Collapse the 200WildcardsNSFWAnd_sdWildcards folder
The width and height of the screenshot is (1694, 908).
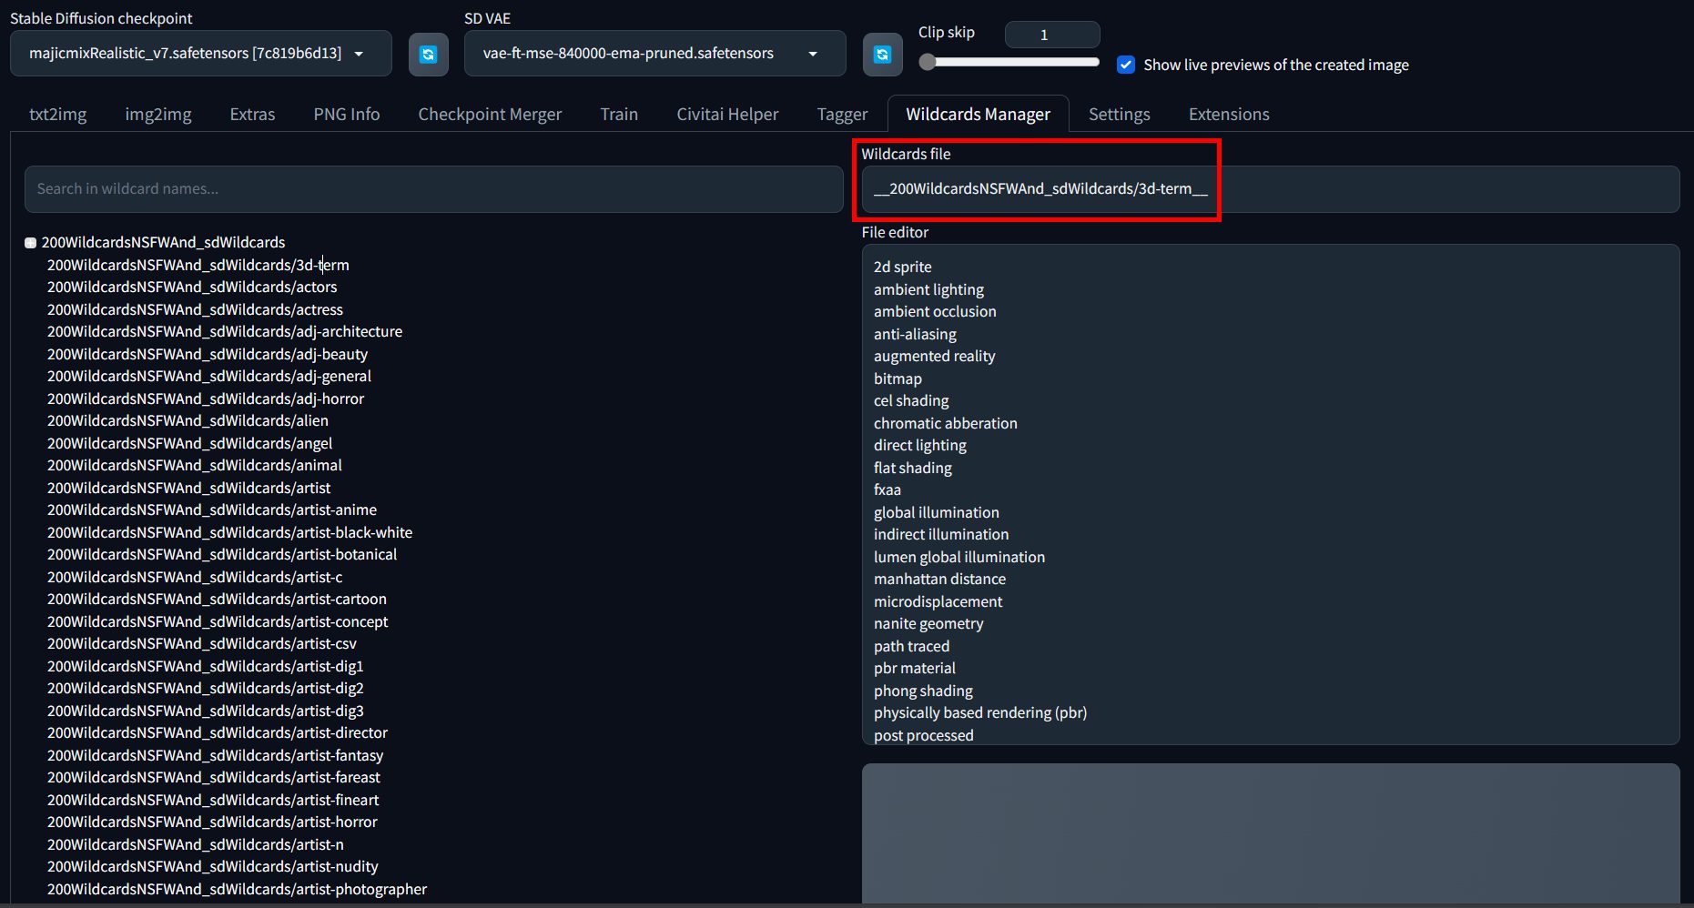pos(30,243)
